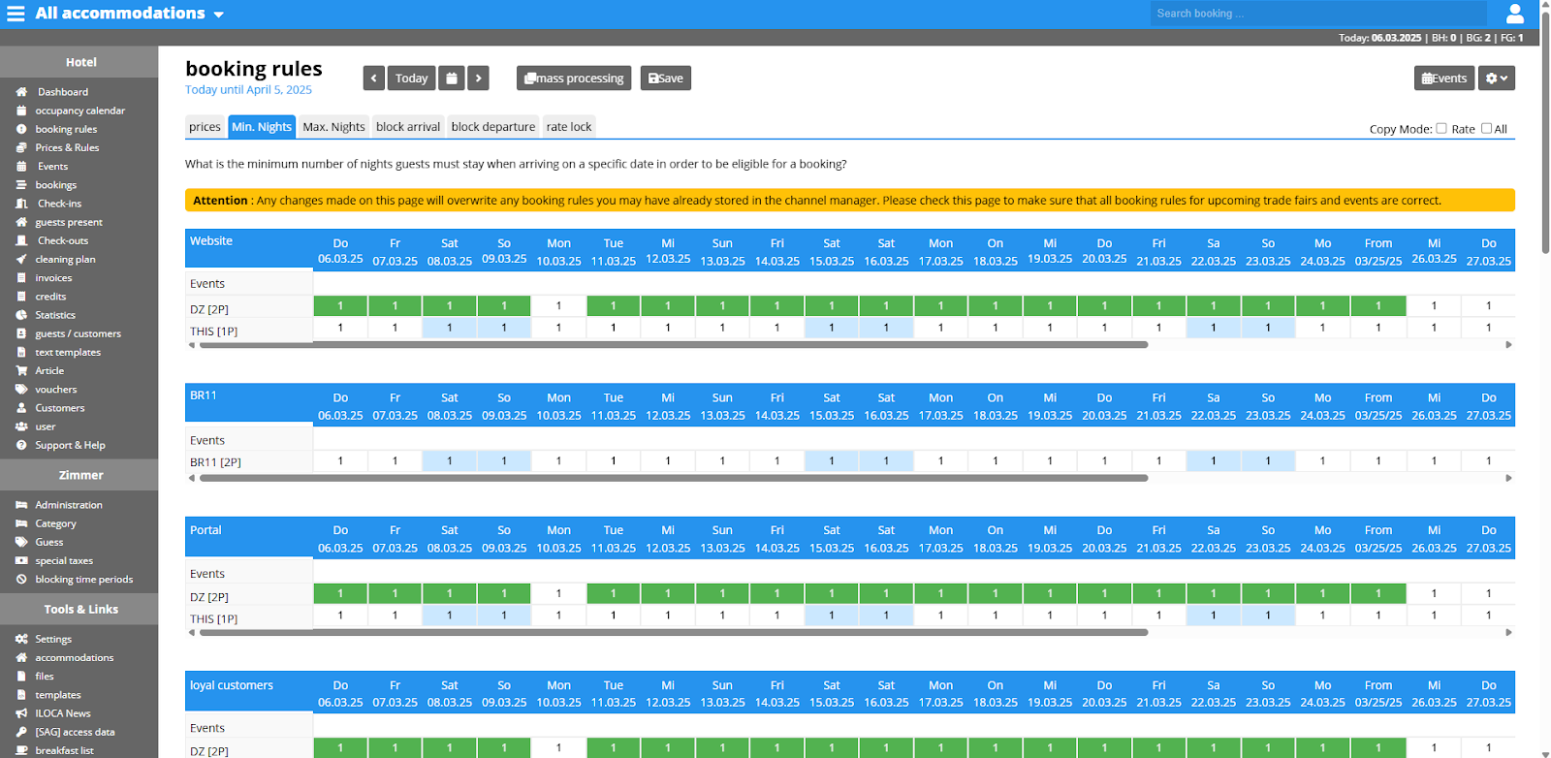
Task: Click the mass processing button
Action: coord(574,79)
